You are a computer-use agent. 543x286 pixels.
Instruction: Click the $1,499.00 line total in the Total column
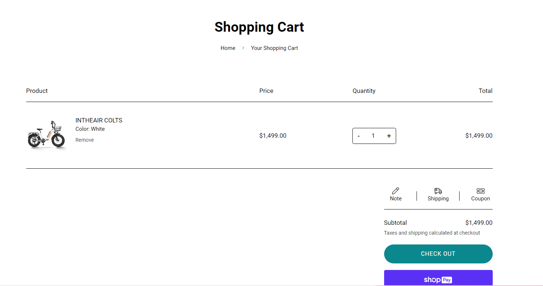click(479, 136)
